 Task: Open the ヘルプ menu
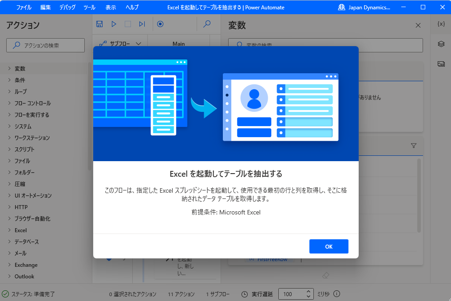(132, 7)
